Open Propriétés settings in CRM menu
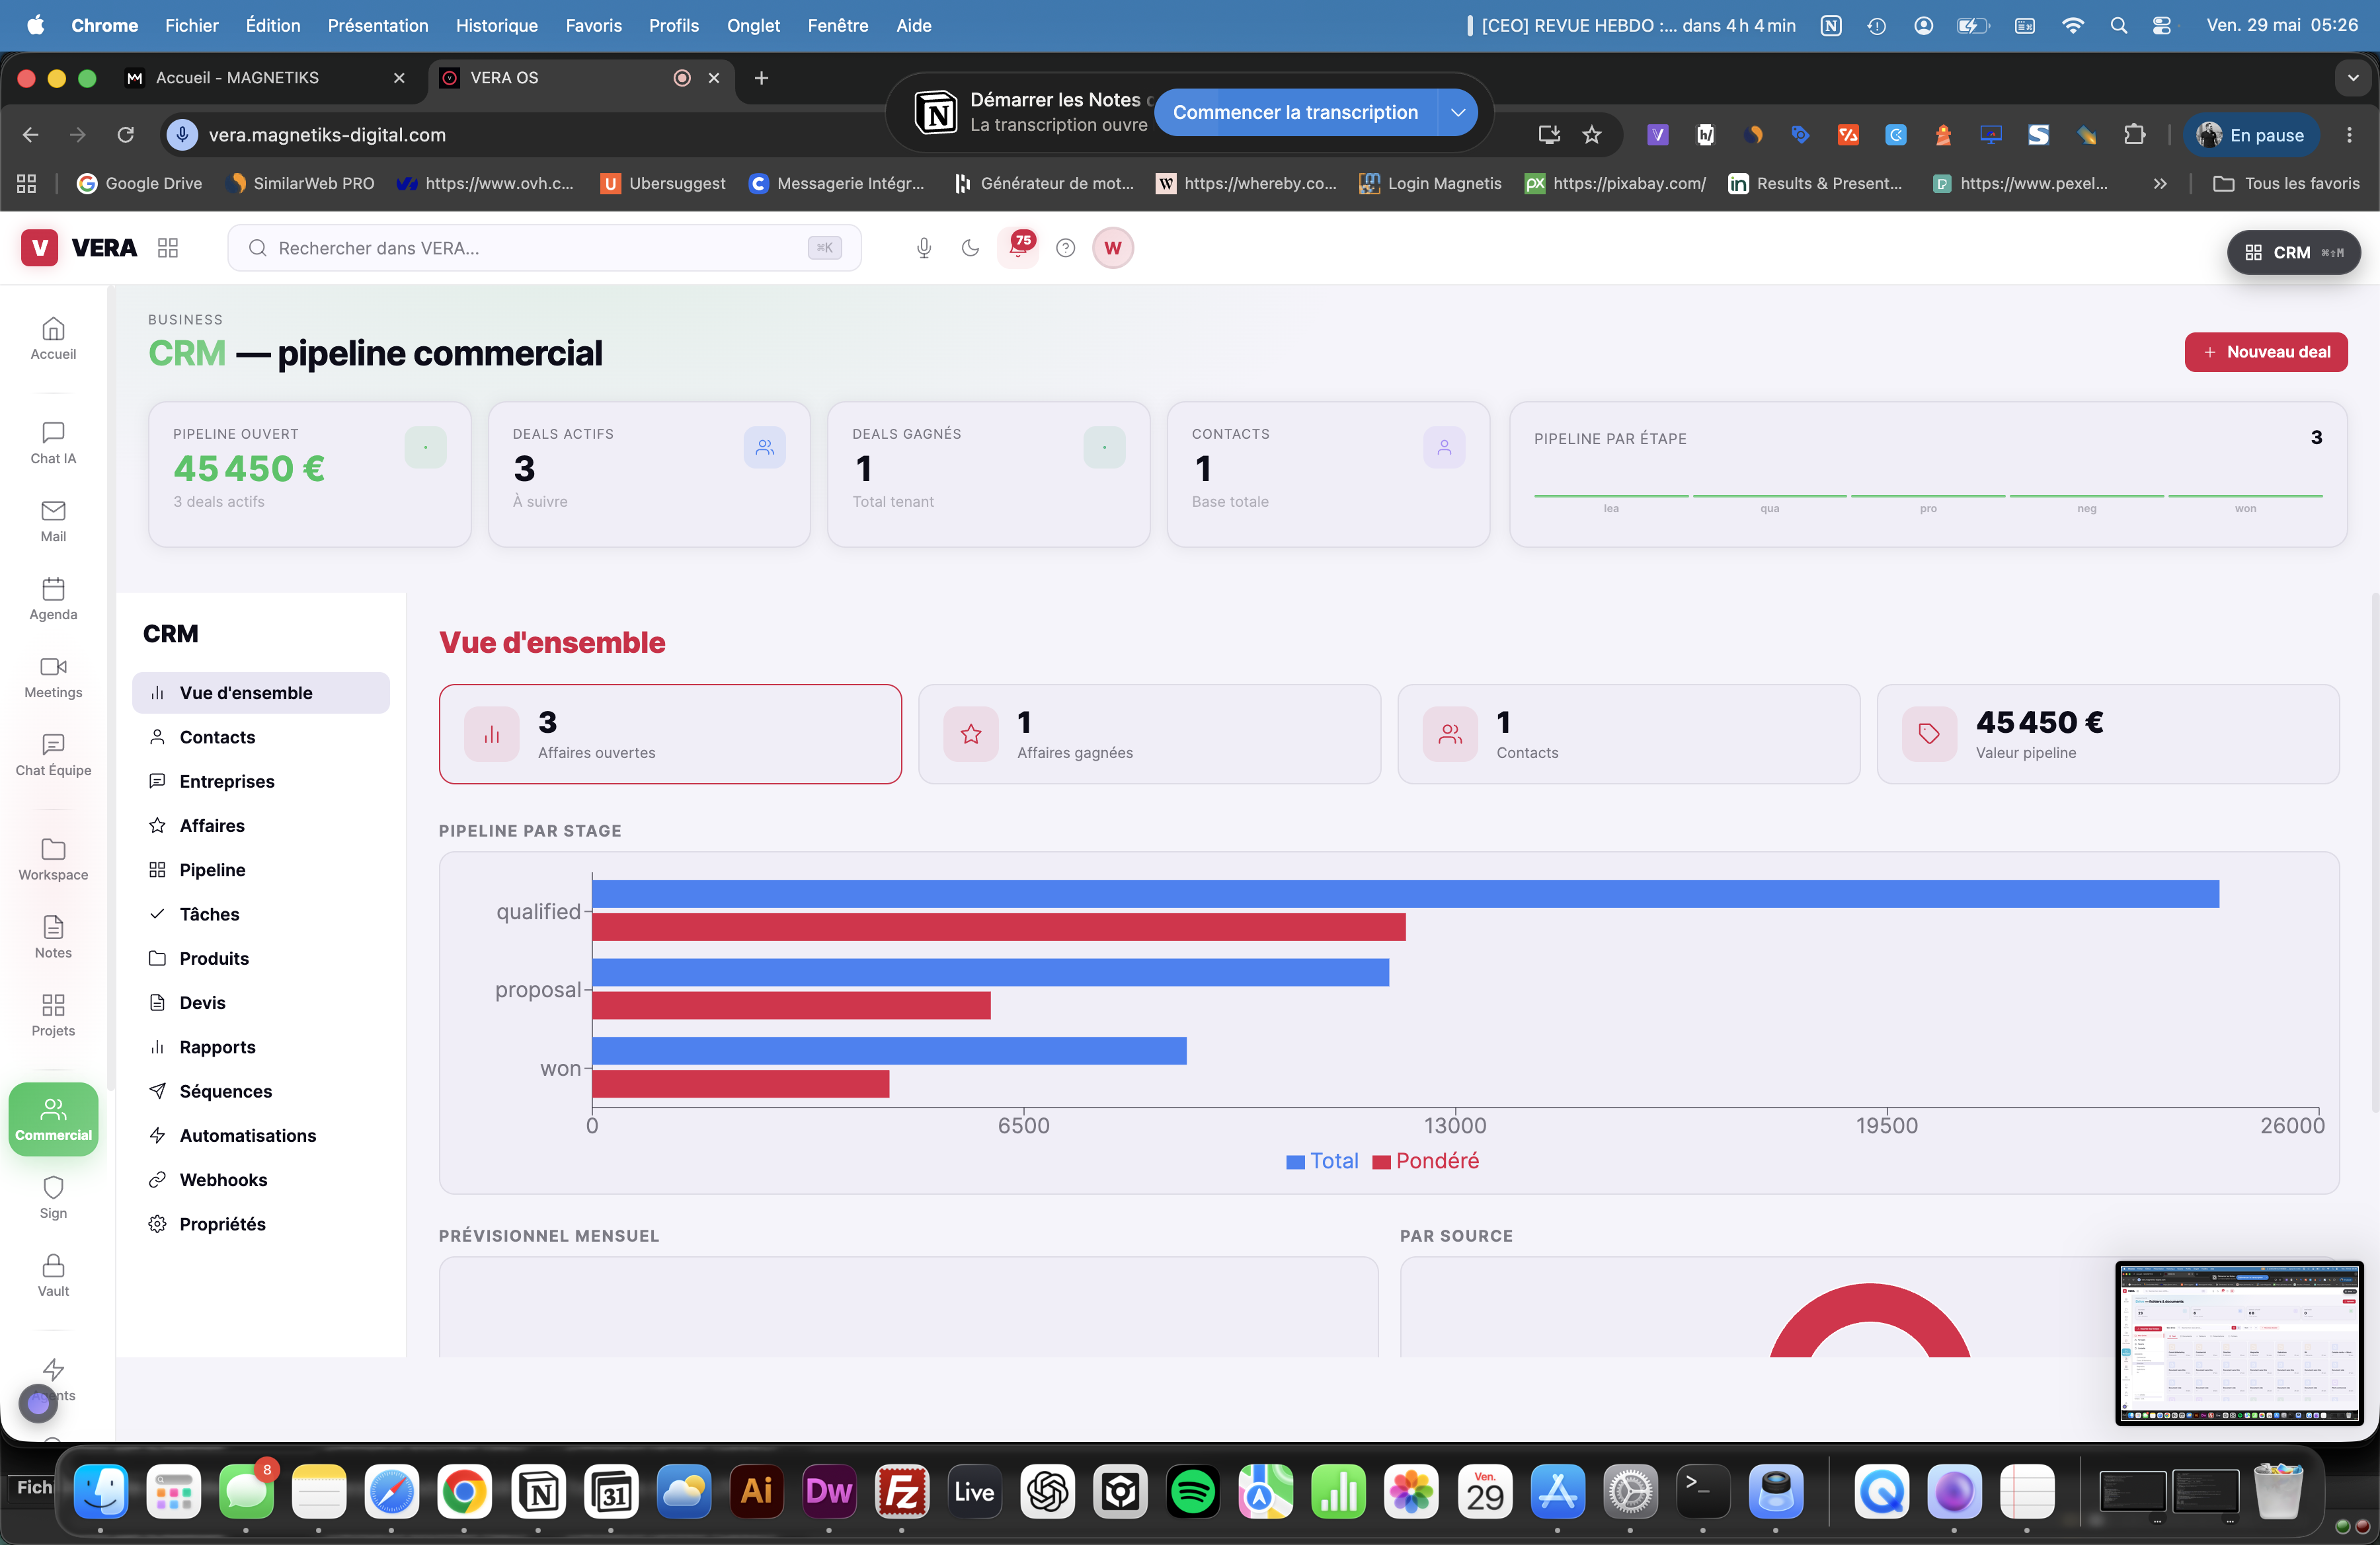The width and height of the screenshot is (2380, 1545). point(260,1223)
